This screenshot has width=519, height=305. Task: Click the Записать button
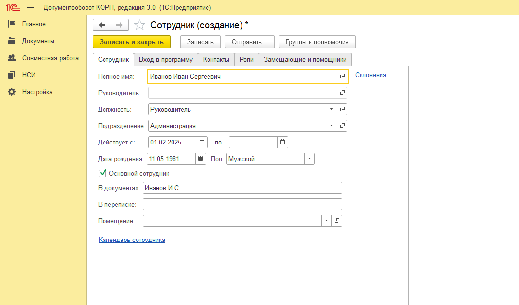tap(200, 42)
